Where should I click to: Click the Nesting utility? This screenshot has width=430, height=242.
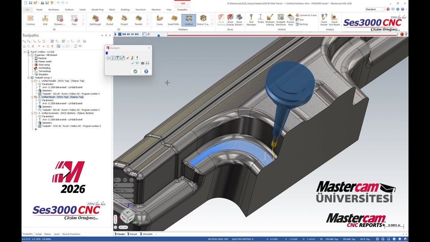coord(302,24)
